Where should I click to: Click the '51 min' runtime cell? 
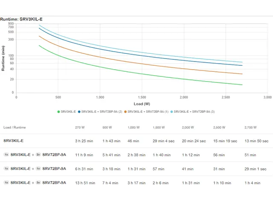point(250,155)
